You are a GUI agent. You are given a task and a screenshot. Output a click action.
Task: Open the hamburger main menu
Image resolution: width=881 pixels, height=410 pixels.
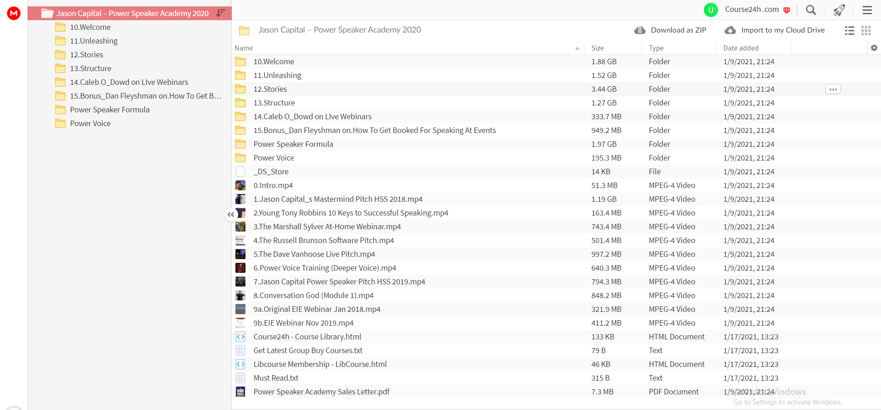click(x=867, y=10)
